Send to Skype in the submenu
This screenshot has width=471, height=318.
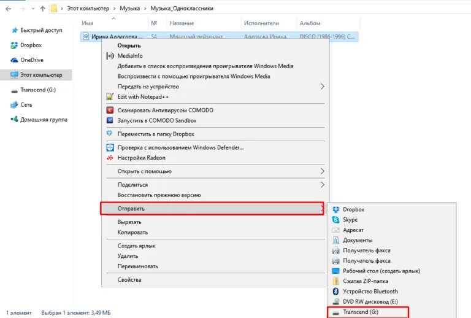(392, 220)
